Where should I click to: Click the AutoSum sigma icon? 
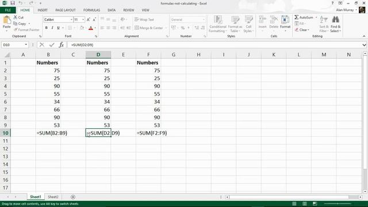pyautogui.click(x=297, y=17)
